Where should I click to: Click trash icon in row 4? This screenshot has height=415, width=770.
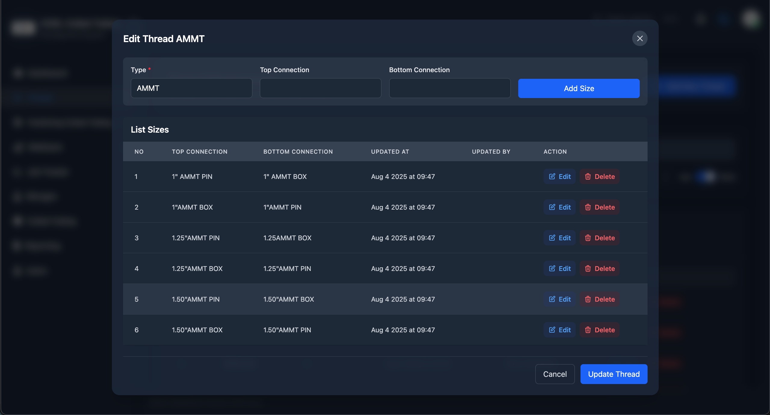(588, 269)
